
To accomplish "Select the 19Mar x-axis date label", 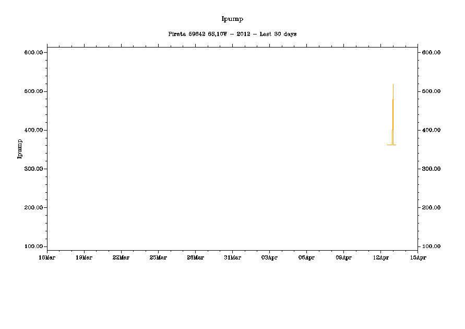I will click(x=84, y=257).
